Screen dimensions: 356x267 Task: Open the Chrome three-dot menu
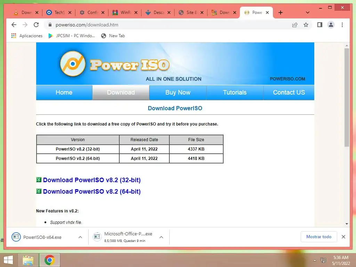point(342,25)
